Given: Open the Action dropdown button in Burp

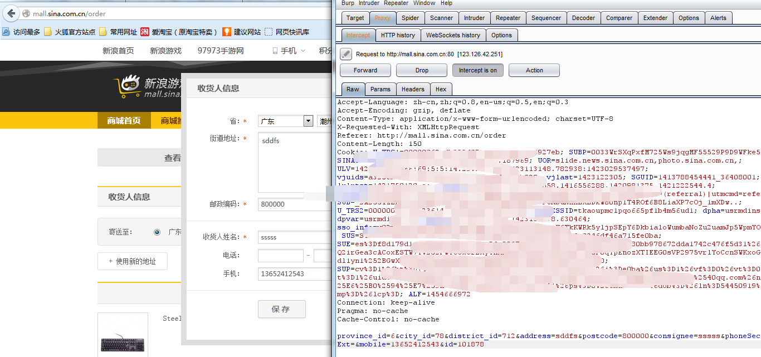Looking at the screenshot, I should coord(534,70).
